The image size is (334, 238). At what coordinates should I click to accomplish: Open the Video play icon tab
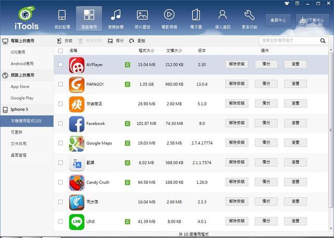click(169, 19)
